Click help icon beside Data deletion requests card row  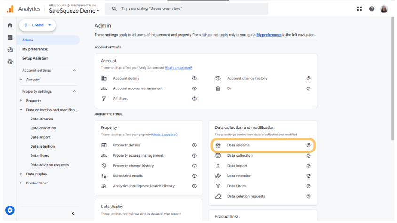pos(309,196)
